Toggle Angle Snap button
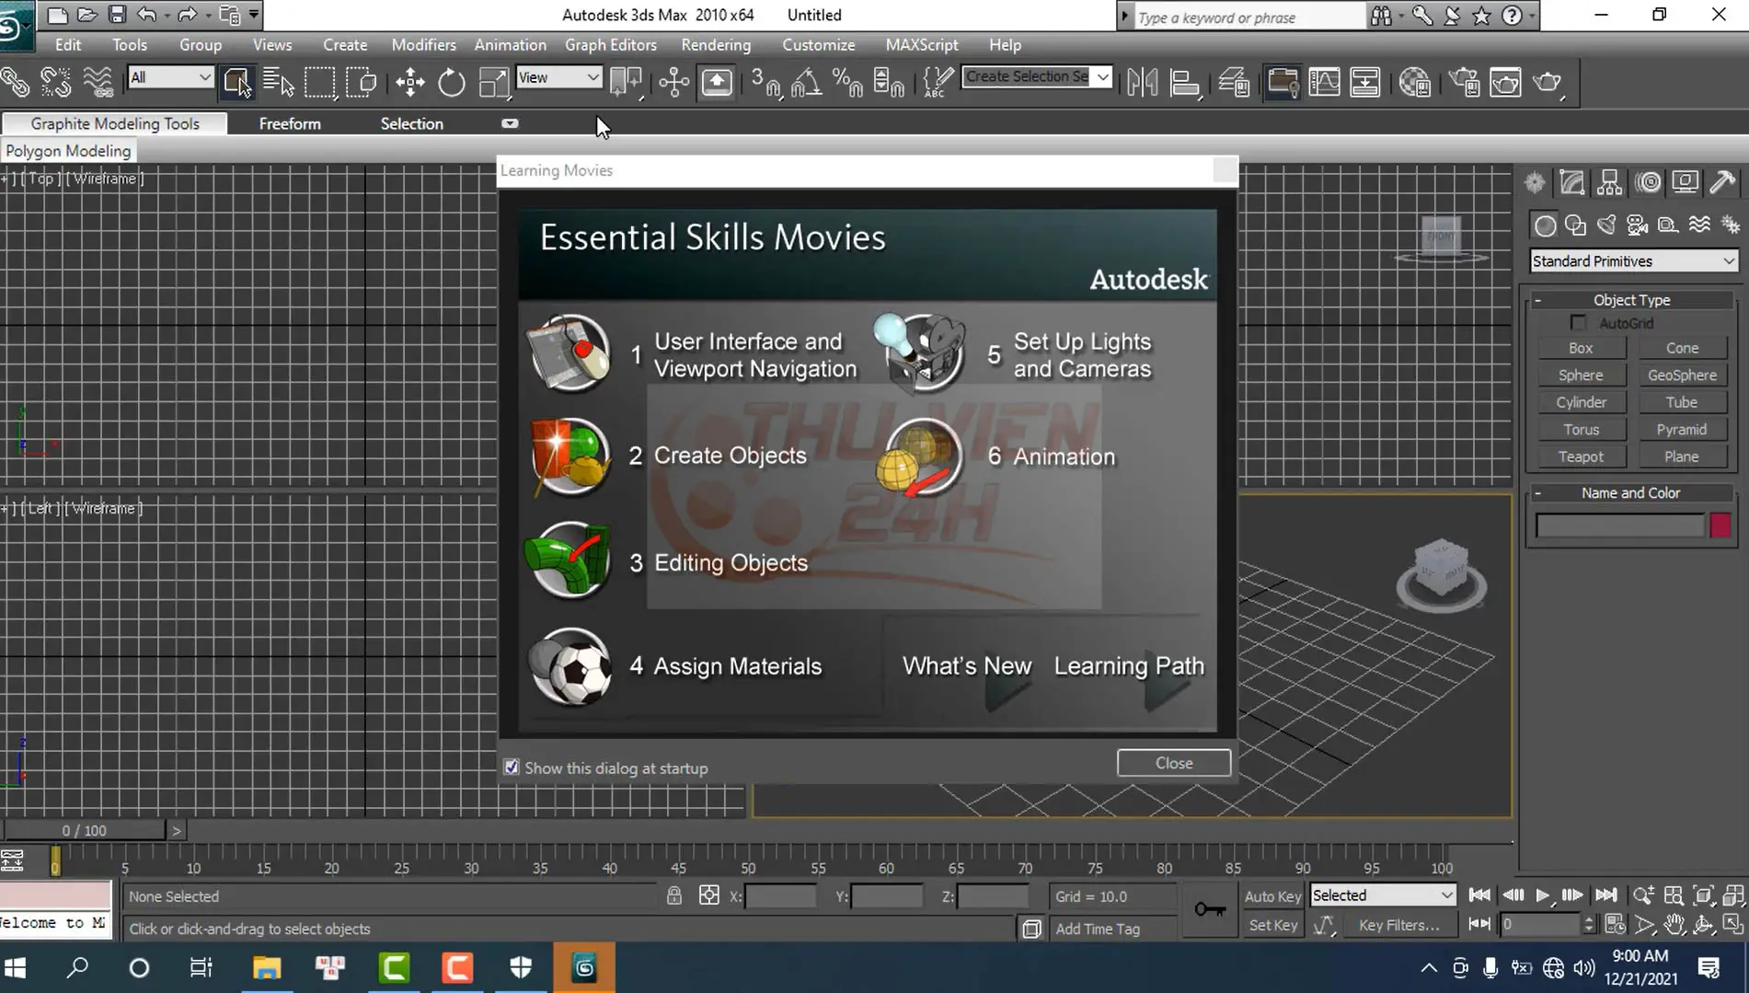This screenshot has height=993, width=1749. [x=806, y=83]
